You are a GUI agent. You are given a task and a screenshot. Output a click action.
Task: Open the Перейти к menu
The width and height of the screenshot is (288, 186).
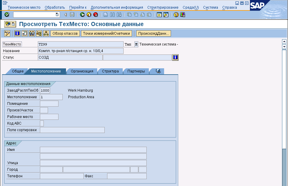pos(78,7)
